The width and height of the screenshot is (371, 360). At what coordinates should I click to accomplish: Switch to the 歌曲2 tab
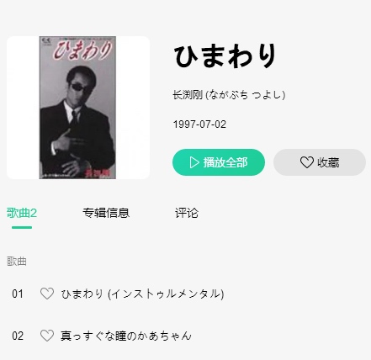[x=22, y=213]
